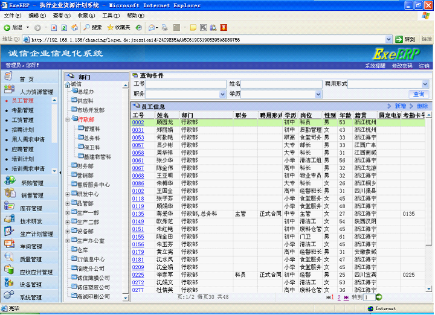435x315 pixels.
Task: Expand the 生产一部 tree node
Action: coord(68,213)
